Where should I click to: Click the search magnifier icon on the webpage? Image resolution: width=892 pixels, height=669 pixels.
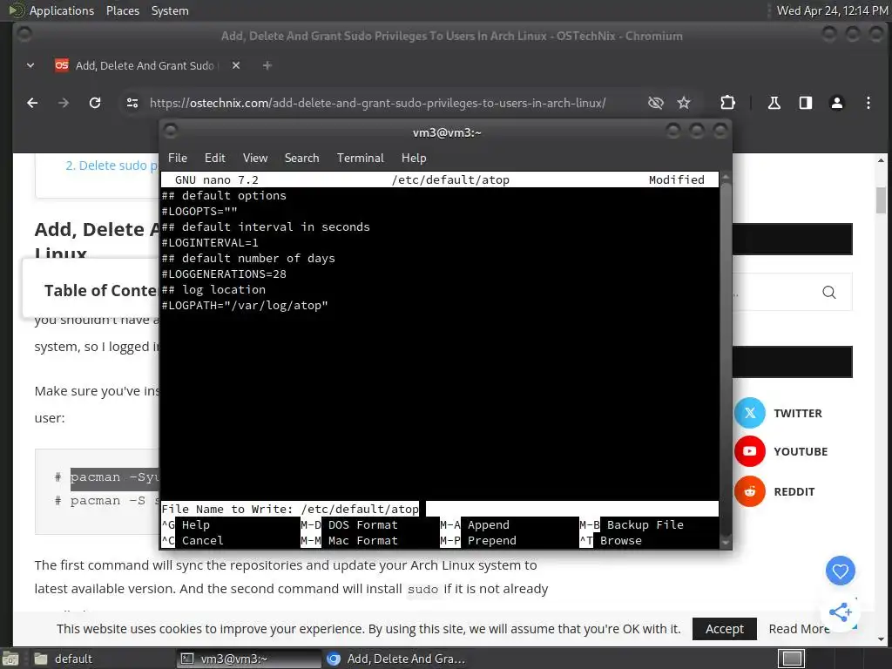[x=829, y=293]
